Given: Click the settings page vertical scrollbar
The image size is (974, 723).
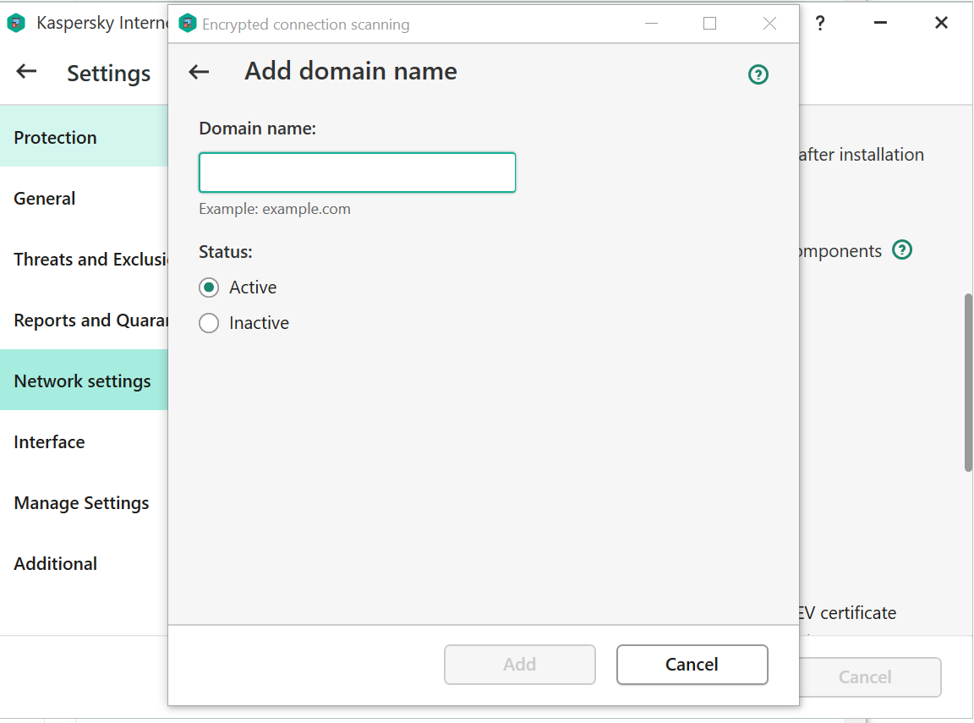Looking at the screenshot, I should tap(968, 382).
